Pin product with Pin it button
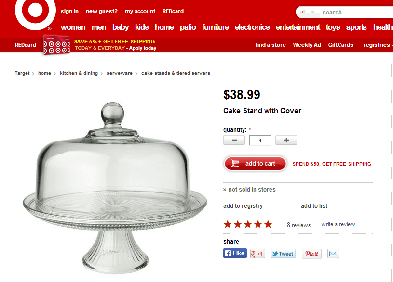 [x=312, y=254]
